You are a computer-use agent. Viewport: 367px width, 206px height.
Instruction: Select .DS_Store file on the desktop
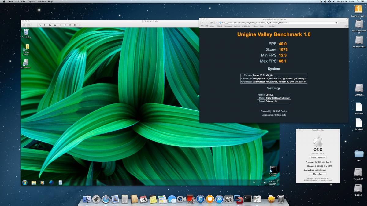(x=358, y=108)
